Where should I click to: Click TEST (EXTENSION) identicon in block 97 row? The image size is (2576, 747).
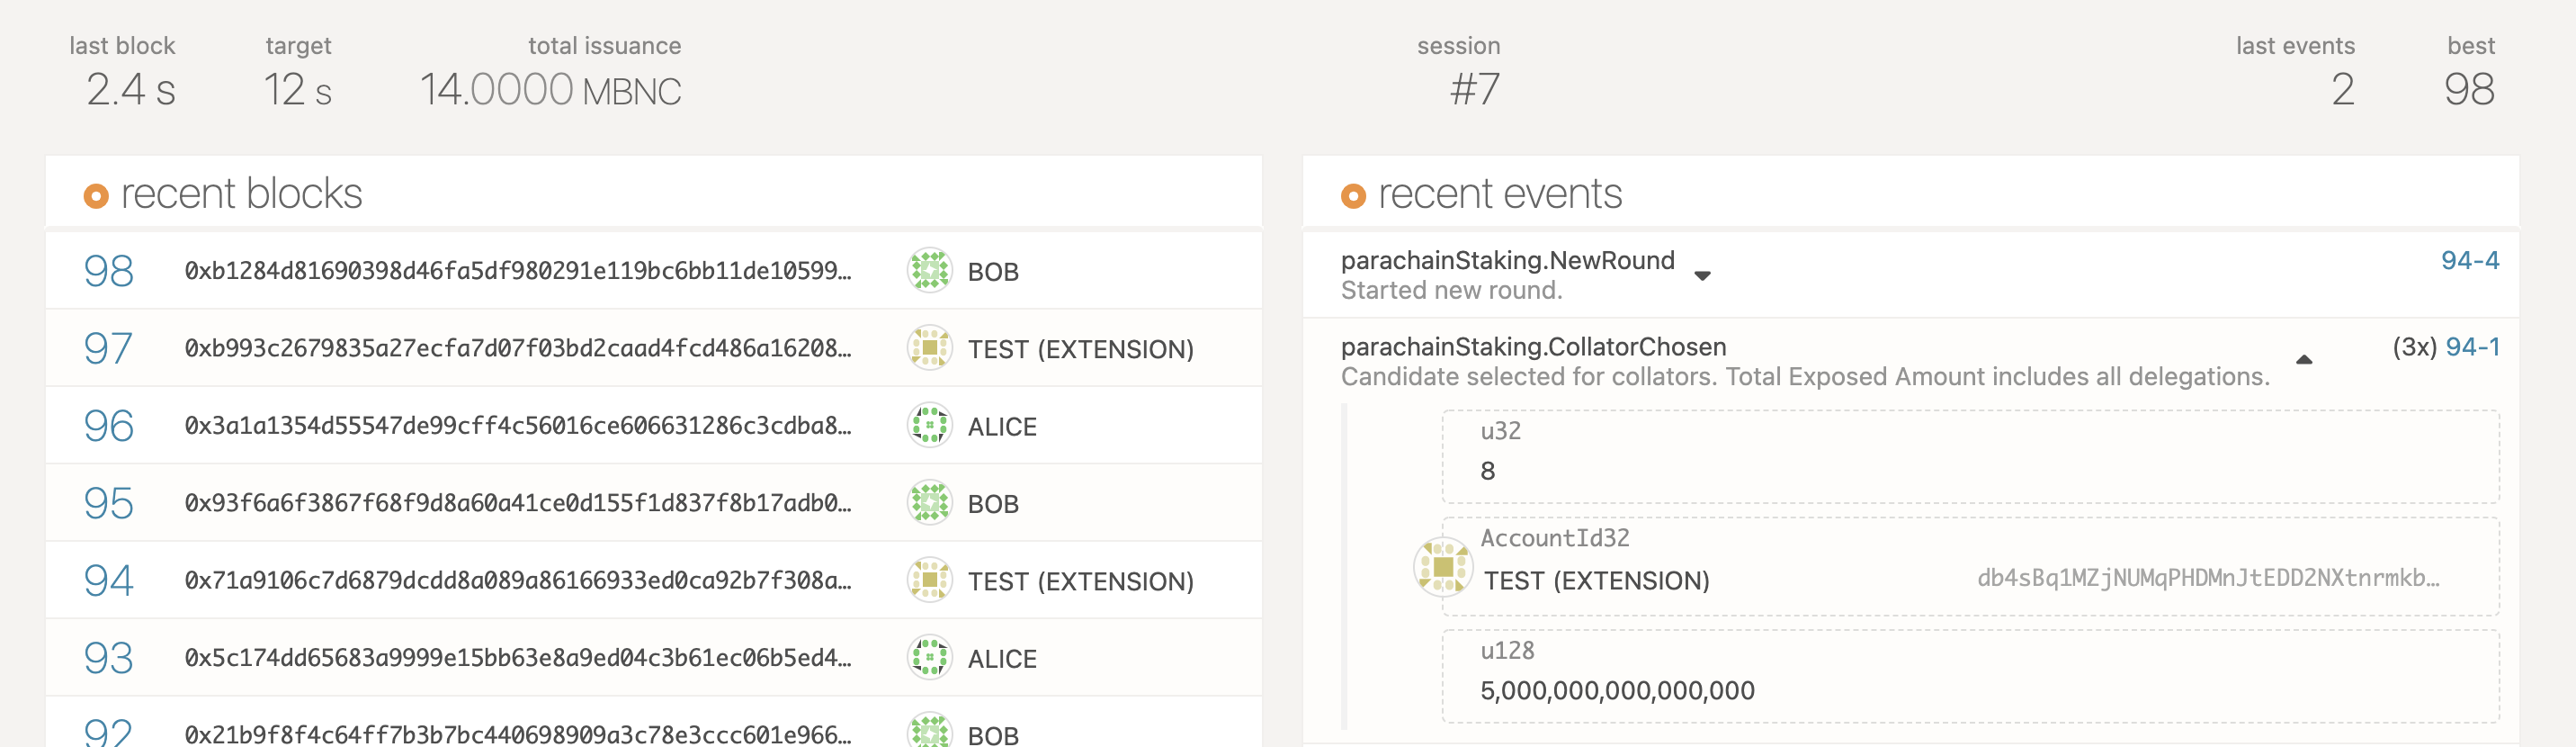(929, 348)
